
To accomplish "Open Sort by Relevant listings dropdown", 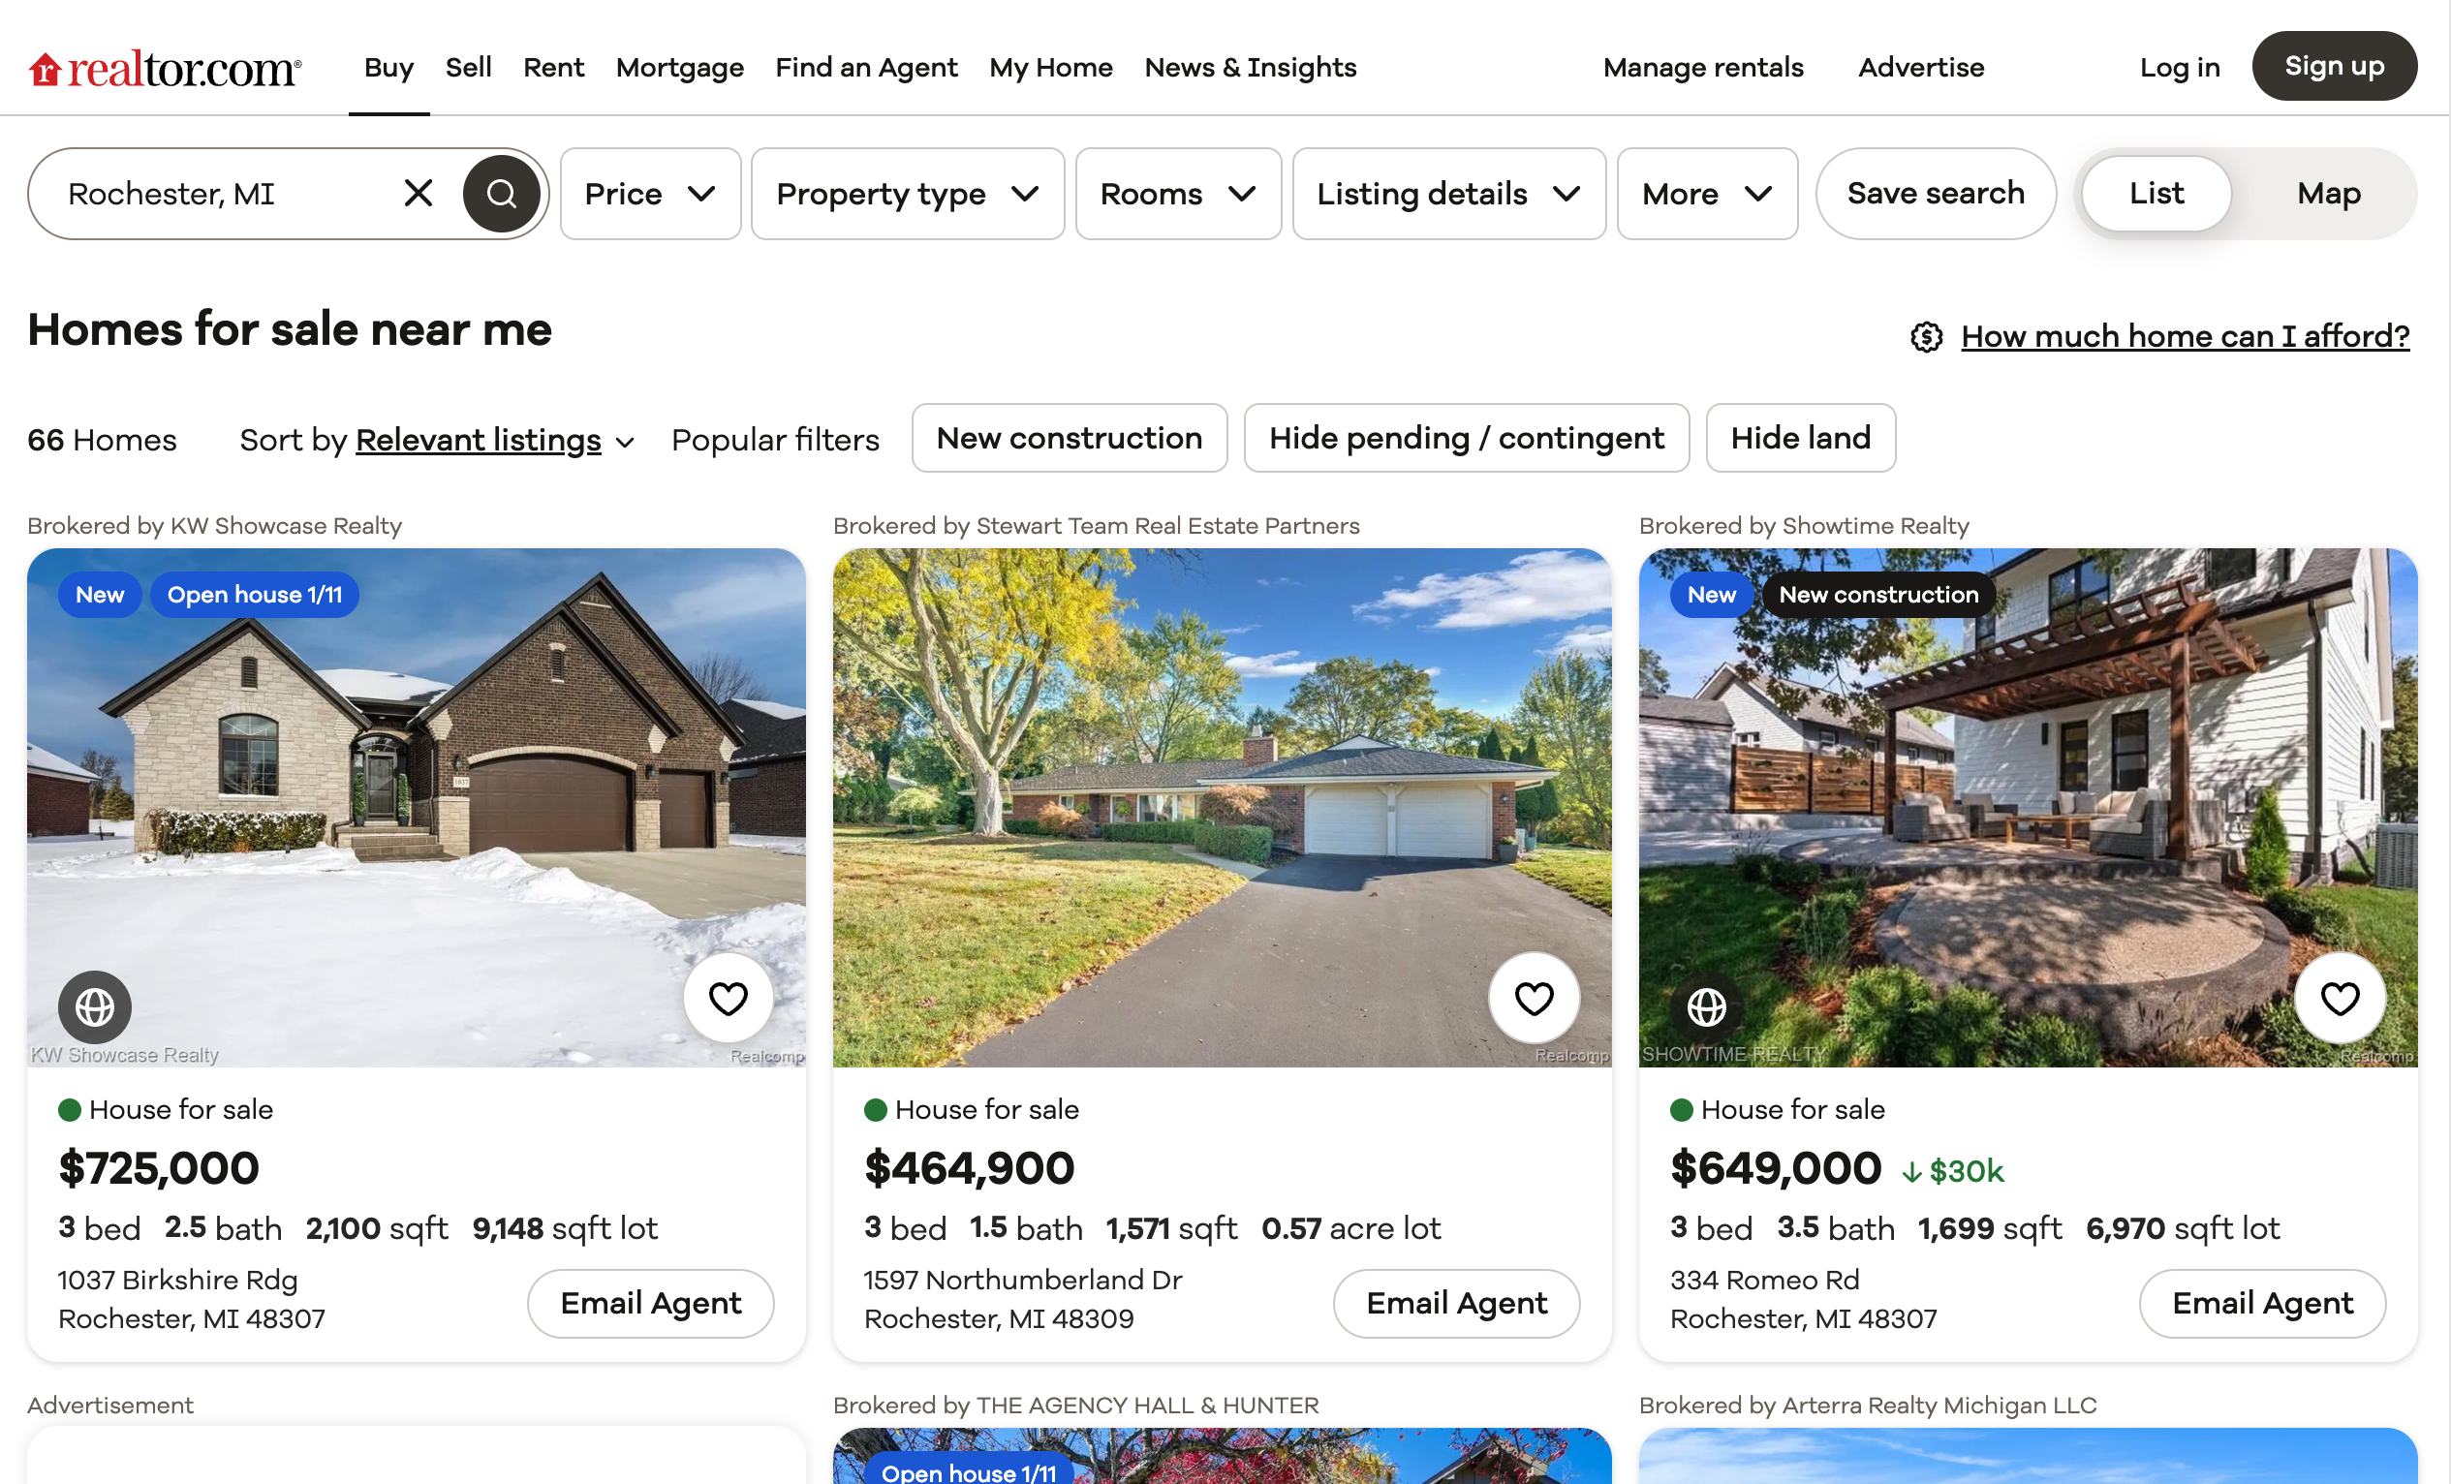I will pyautogui.click(x=494, y=440).
